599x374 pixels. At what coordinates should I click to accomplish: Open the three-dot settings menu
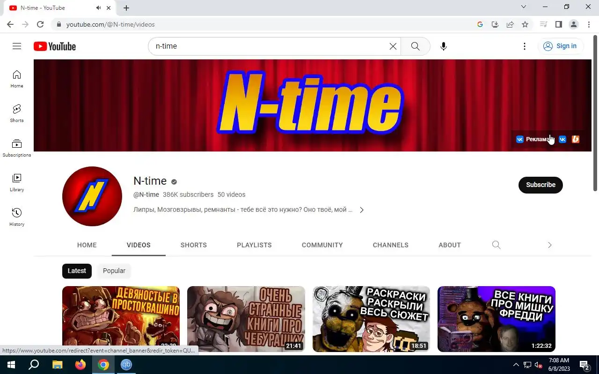(x=525, y=46)
